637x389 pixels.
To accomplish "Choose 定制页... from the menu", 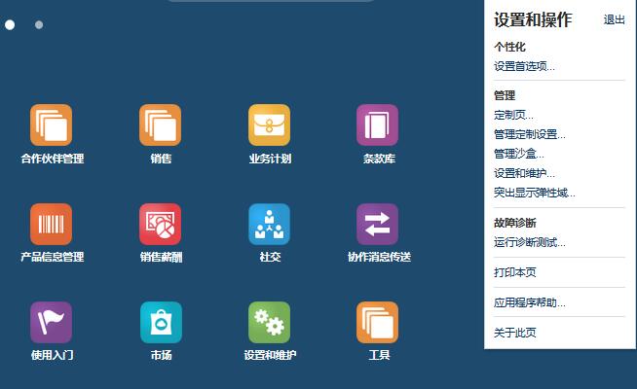I will pos(513,115).
